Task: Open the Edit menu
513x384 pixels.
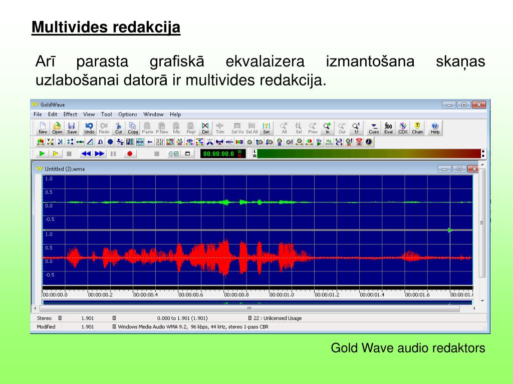Action: pyautogui.click(x=52, y=114)
